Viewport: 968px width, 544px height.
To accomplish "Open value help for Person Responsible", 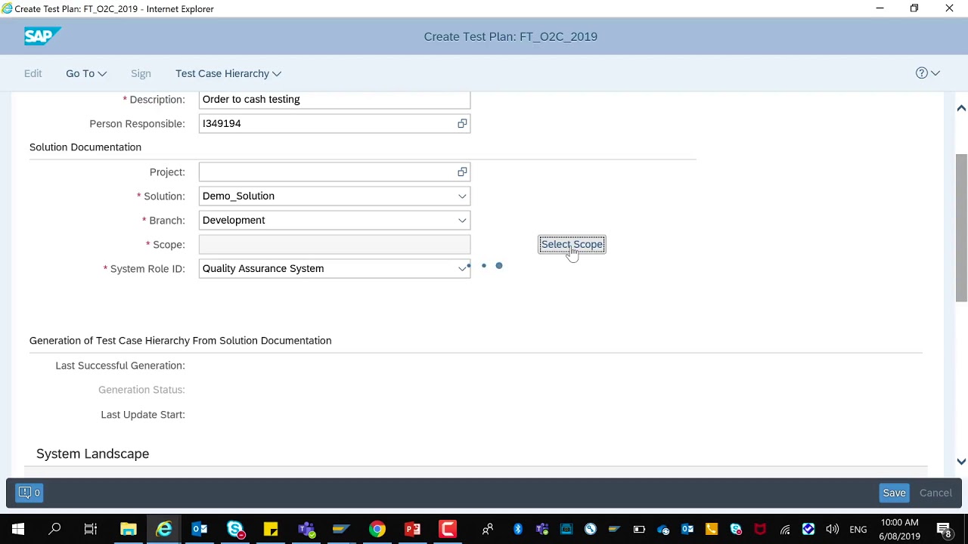I will pos(462,123).
